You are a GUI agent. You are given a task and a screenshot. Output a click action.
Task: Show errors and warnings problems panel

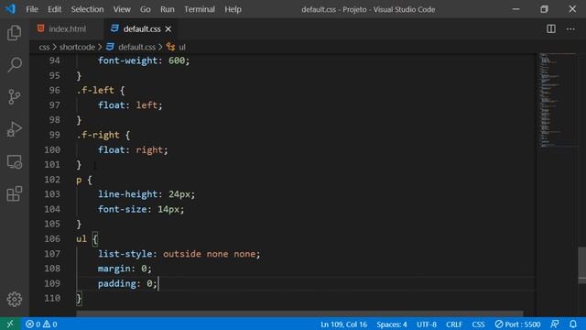pos(41,324)
